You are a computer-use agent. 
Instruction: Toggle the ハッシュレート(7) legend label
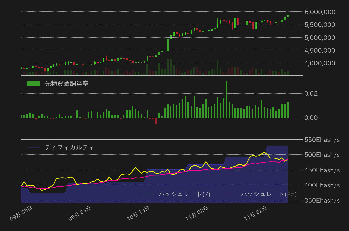(184, 194)
